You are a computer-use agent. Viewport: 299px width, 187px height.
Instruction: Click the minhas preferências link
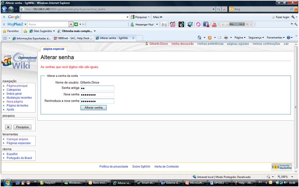point(210,44)
